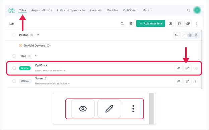Click the add folder icon
This screenshot has width=209, height=130.
click(170, 23)
